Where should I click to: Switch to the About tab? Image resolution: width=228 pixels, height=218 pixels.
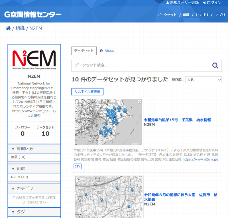(x=107, y=51)
